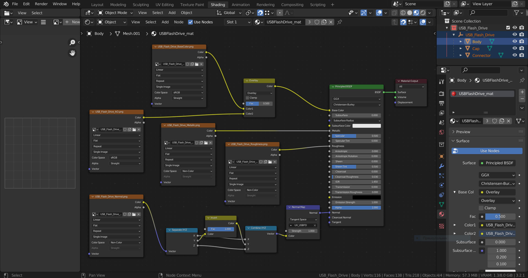Click the New image button

coord(72,22)
